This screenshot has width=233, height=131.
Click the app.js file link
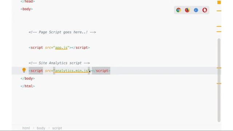[x=61, y=48]
